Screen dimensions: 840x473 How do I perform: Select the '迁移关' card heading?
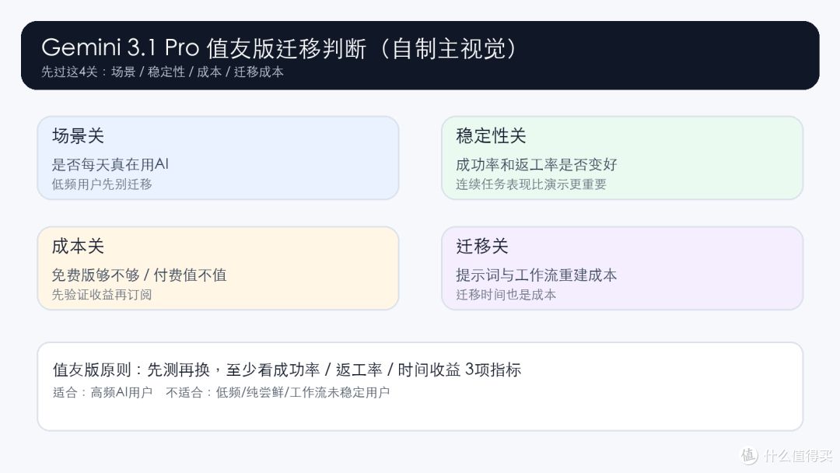coord(482,246)
